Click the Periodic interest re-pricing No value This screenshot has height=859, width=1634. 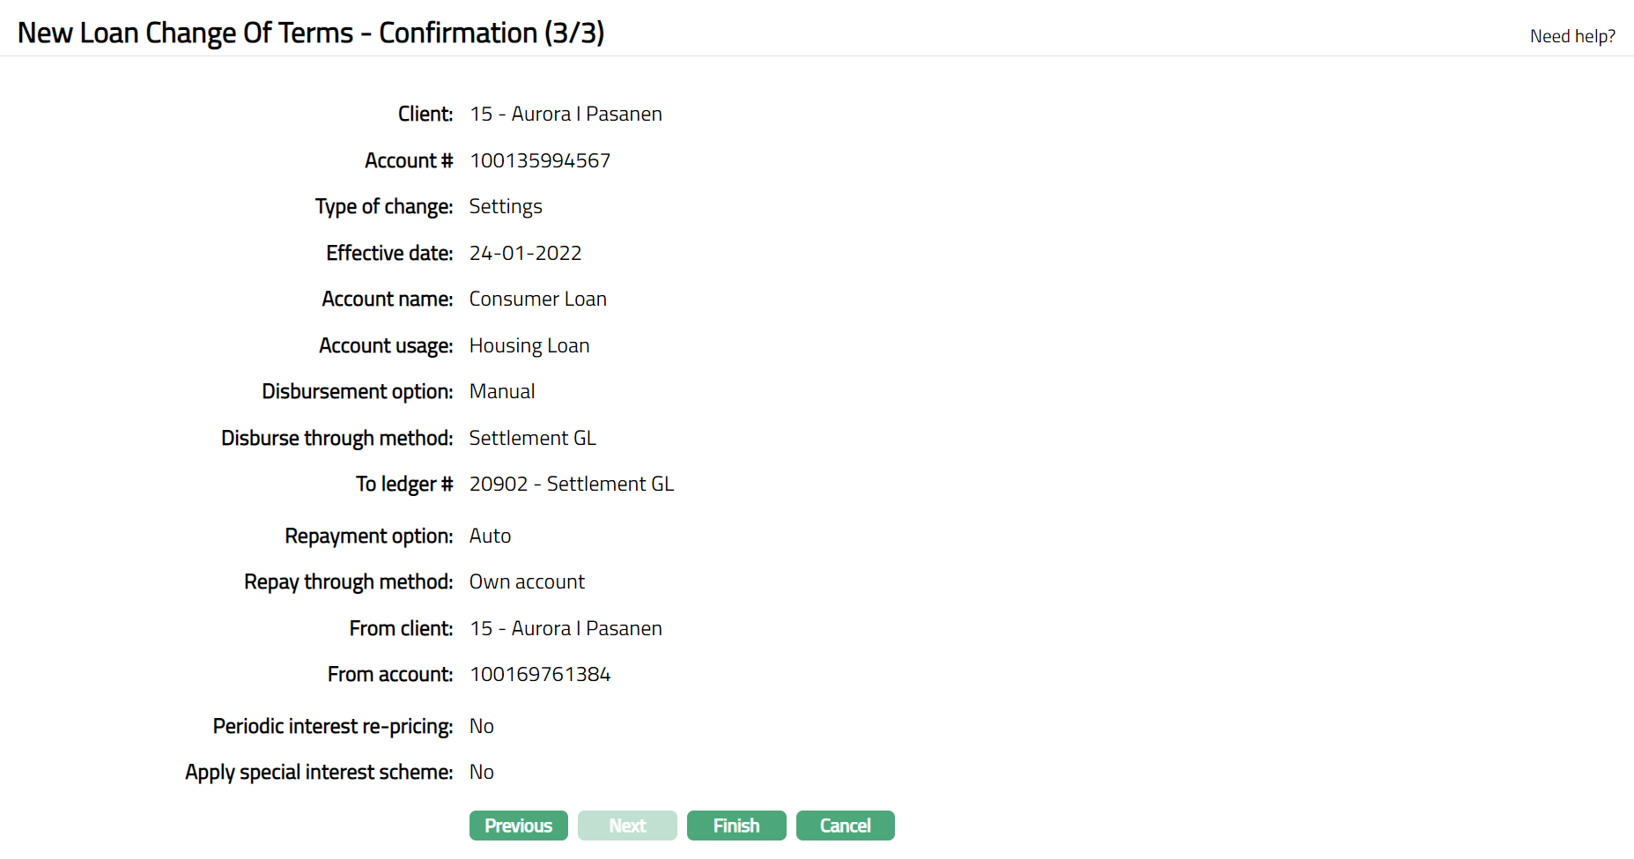click(x=481, y=726)
